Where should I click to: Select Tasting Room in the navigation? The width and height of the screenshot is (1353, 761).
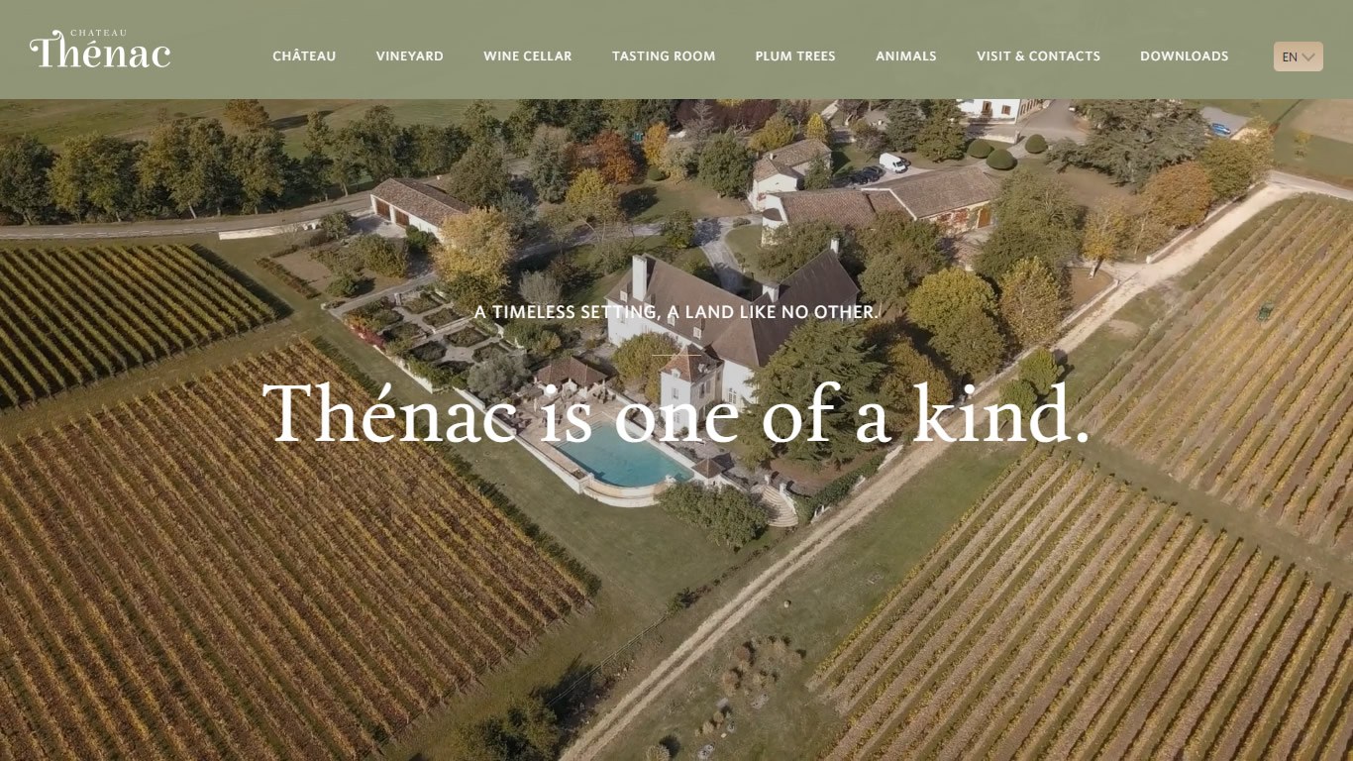pyautogui.click(x=664, y=56)
